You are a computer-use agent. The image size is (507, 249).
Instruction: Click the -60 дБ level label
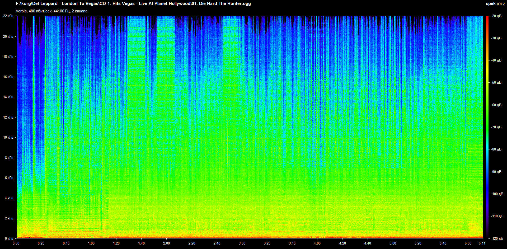click(x=496, y=105)
